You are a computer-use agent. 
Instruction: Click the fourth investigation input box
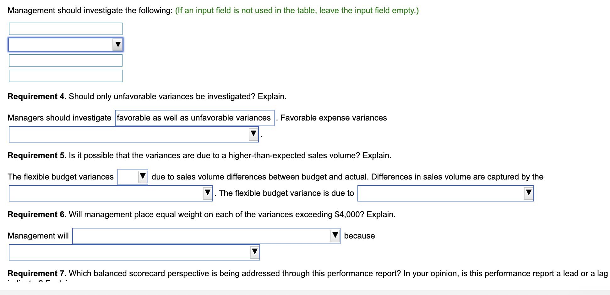click(x=66, y=76)
